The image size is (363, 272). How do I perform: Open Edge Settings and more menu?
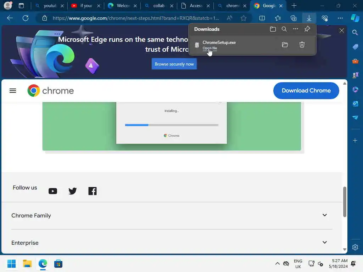tap(340, 18)
